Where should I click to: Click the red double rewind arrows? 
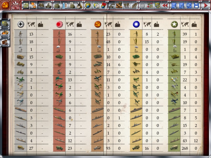point(165,5)
